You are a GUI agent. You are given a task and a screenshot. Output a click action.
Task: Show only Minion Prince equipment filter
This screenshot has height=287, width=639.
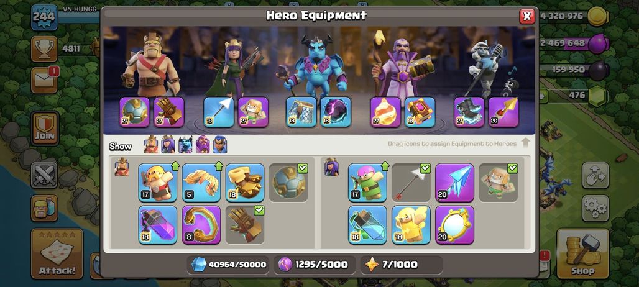pos(185,145)
